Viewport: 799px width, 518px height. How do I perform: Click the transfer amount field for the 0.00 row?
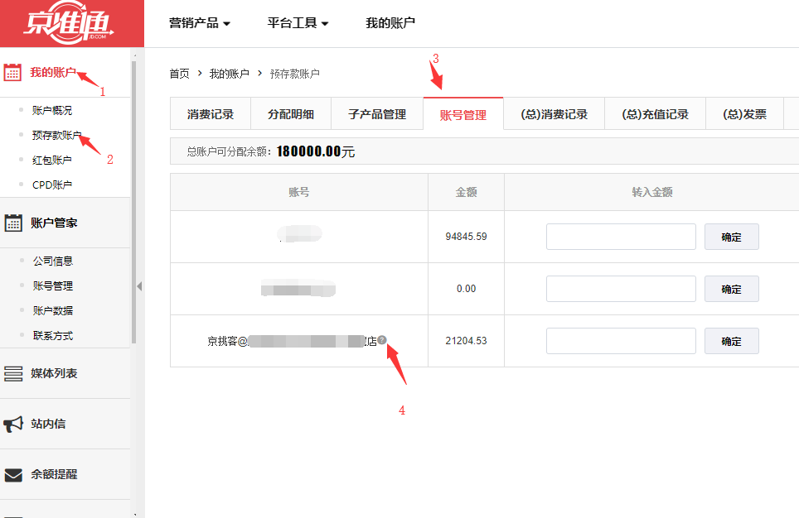(621, 289)
